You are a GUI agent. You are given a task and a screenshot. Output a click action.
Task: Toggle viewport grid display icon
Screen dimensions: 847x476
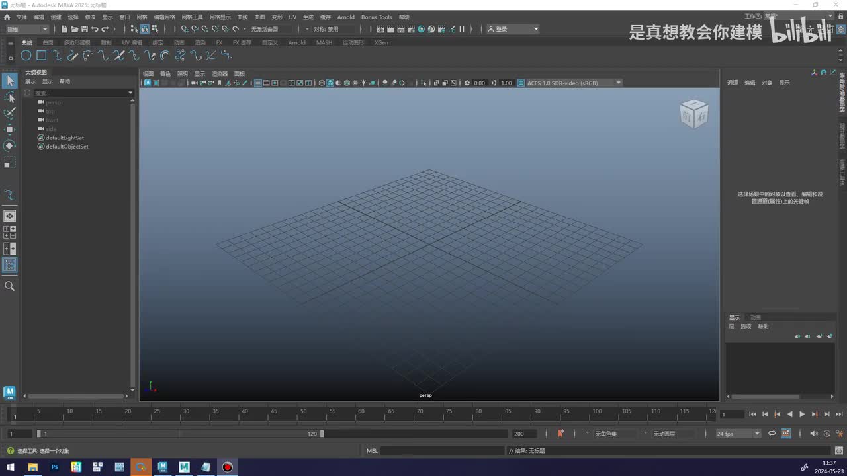(x=257, y=83)
